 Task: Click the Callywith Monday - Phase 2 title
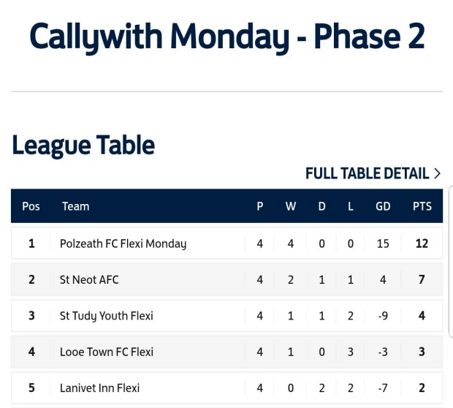[x=226, y=37]
